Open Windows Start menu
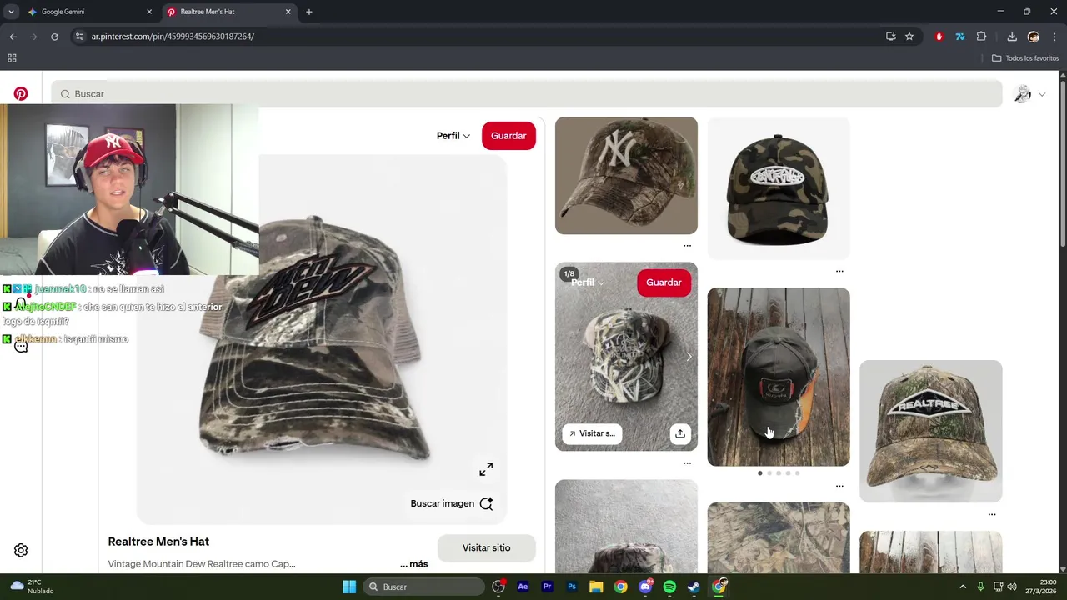This screenshot has height=600, width=1067. tap(349, 587)
